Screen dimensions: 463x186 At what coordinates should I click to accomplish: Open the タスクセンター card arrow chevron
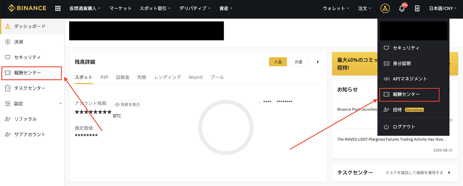[449, 173]
